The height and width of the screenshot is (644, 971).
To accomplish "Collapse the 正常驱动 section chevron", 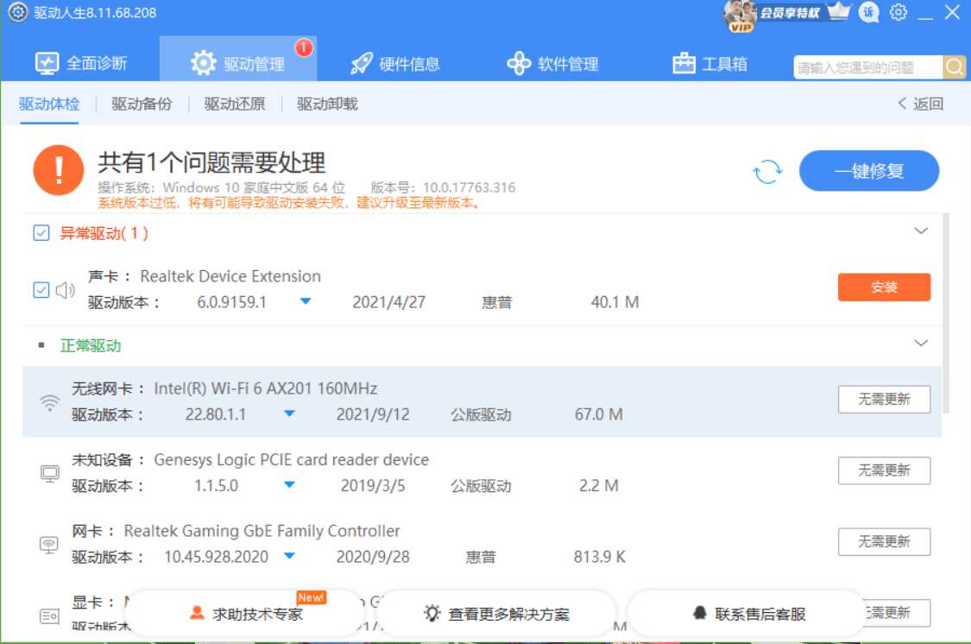I will coord(921,344).
